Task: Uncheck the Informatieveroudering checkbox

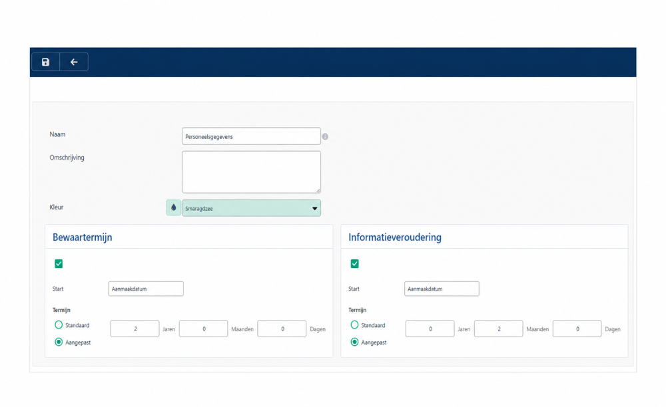Action: [355, 264]
